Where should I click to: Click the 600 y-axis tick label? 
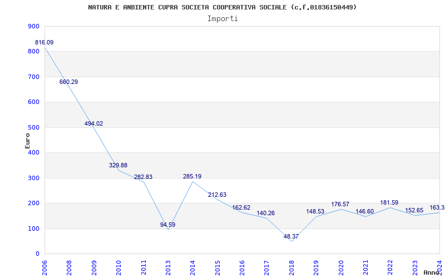coord(33,102)
